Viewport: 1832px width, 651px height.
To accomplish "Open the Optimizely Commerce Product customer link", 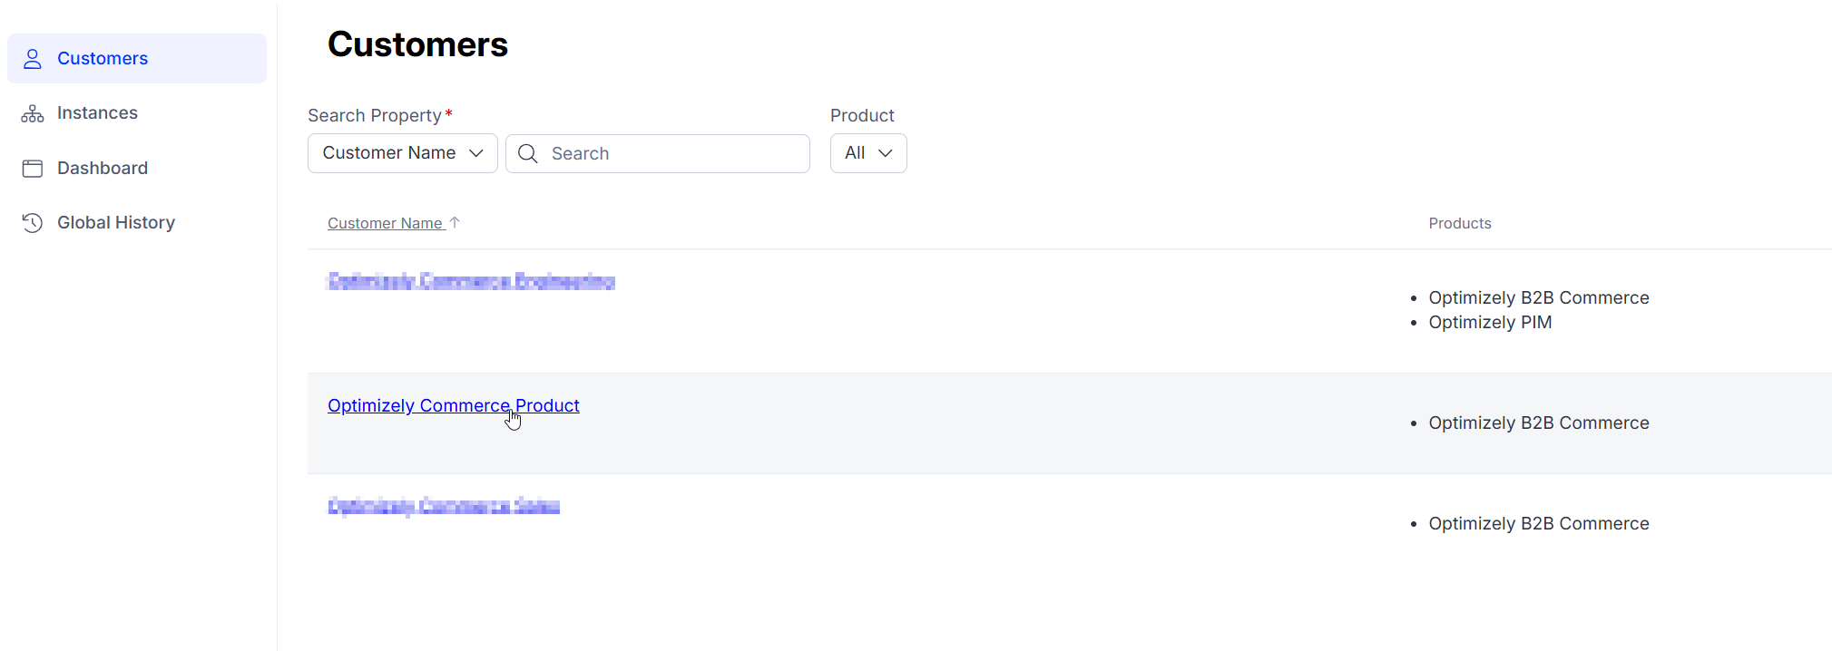I will click(453, 406).
